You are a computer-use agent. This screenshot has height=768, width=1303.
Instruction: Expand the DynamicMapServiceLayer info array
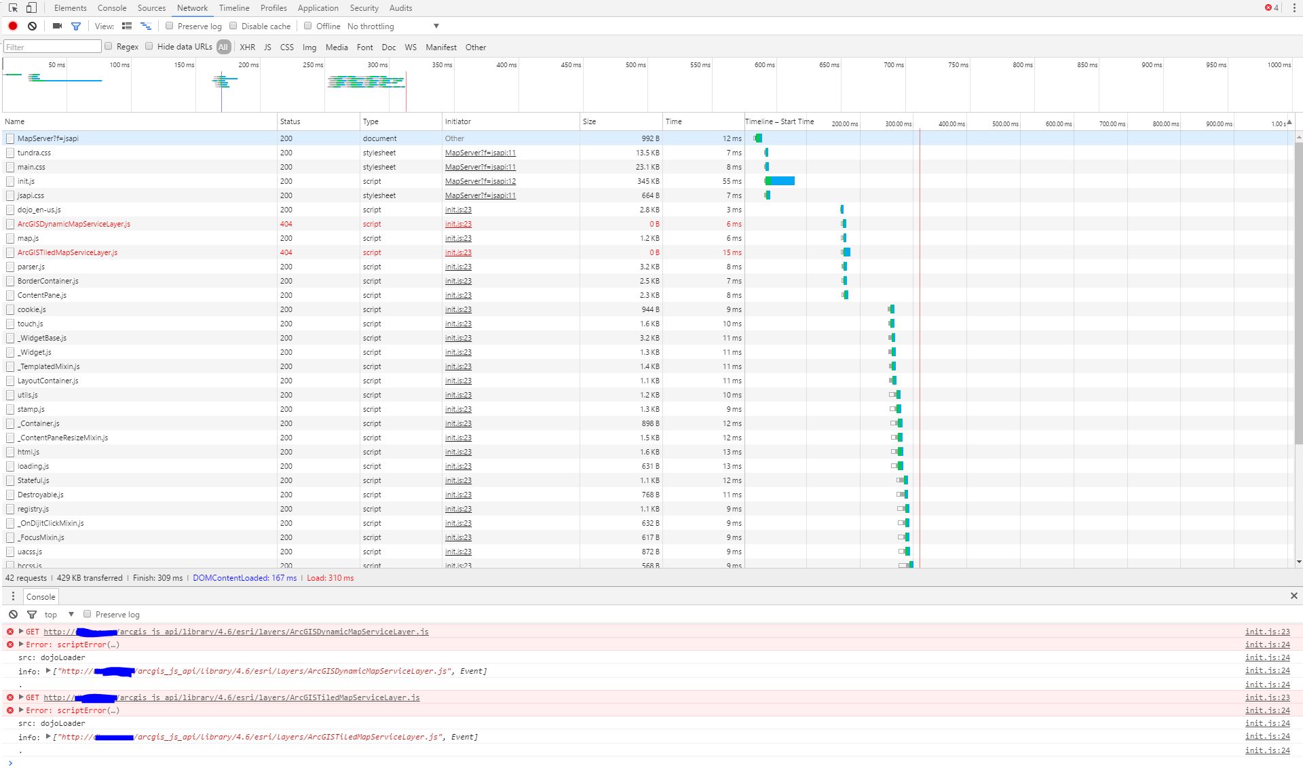pos(48,670)
